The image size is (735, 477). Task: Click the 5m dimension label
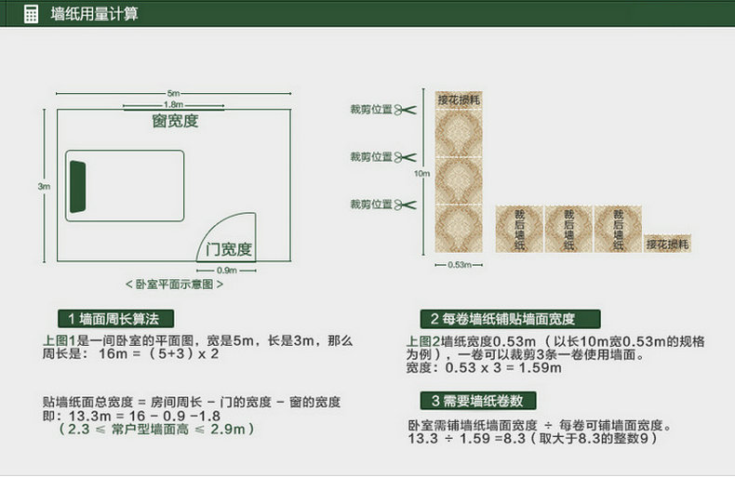(x=173, y=93)
